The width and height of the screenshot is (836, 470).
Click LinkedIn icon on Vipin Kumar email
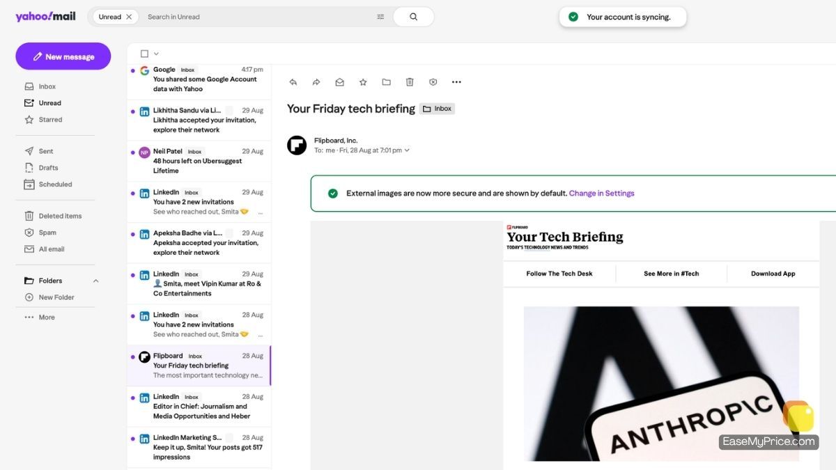tap(144, 275)
